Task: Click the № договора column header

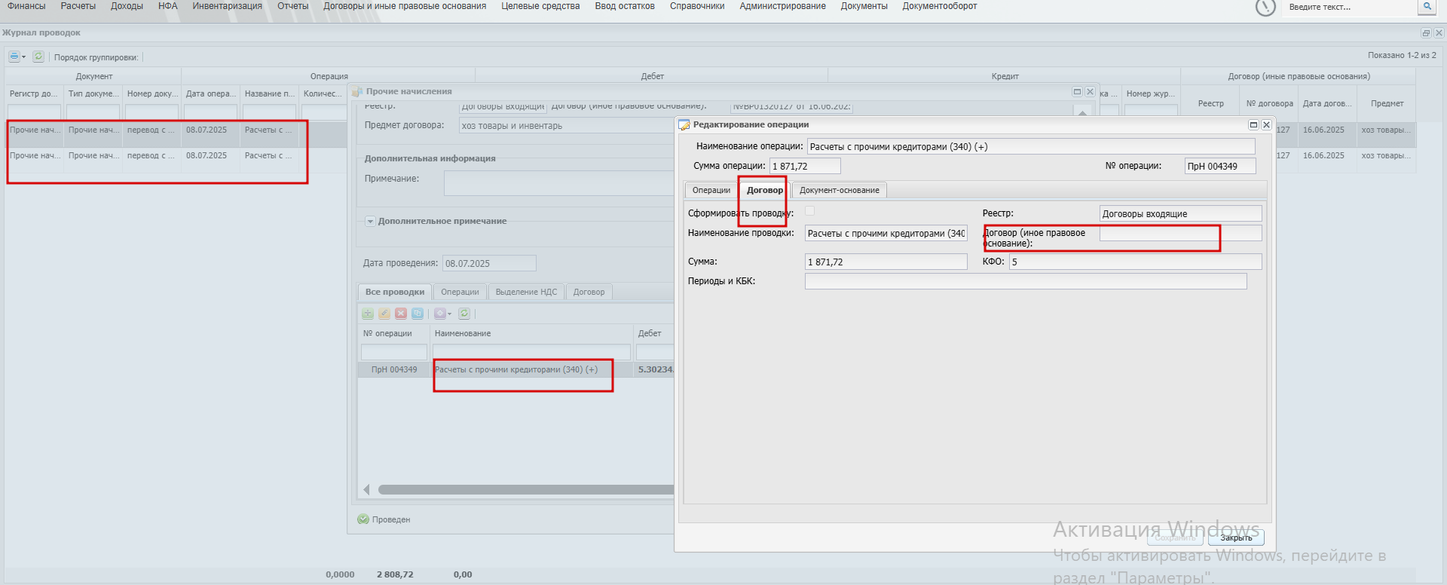Action: (x=1270, y=103)
